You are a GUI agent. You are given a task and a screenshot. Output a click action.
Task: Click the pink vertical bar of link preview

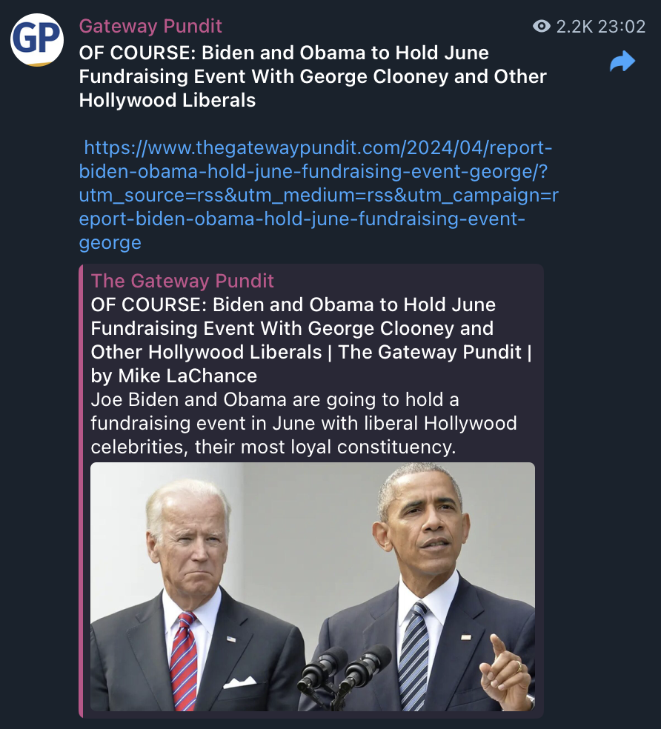(81, 491)
